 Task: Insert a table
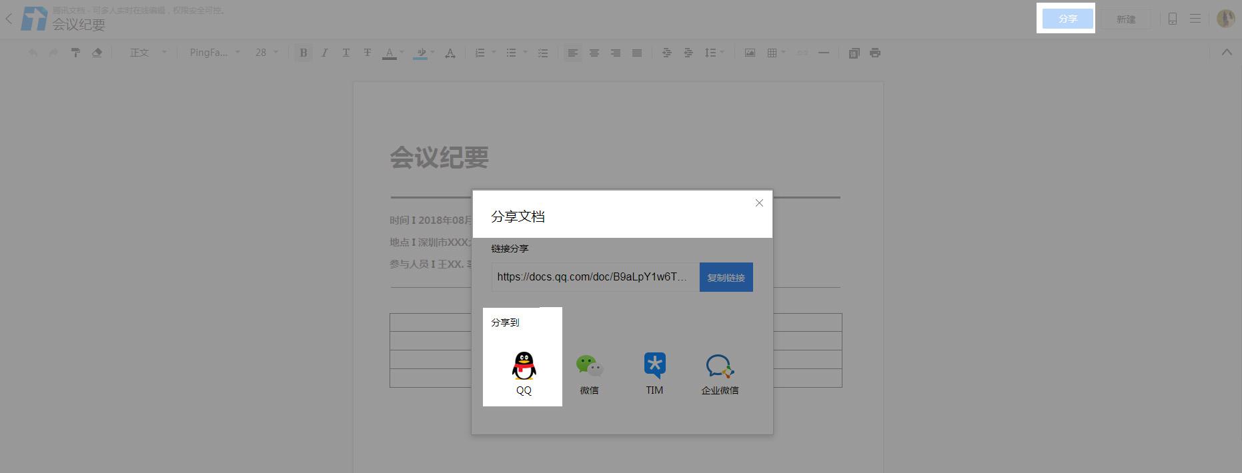772,53
